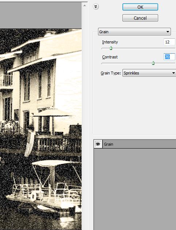Toggle the Grain effect layer eye icon
This screenshot has height=230, width=176.
pos(98,144)
